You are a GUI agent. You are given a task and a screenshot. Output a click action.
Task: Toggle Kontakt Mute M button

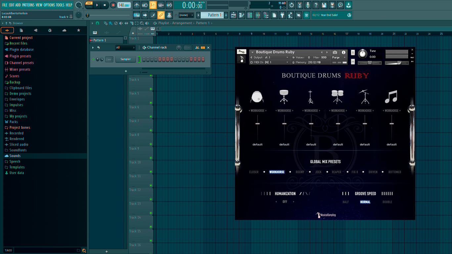tap(353, 62)
